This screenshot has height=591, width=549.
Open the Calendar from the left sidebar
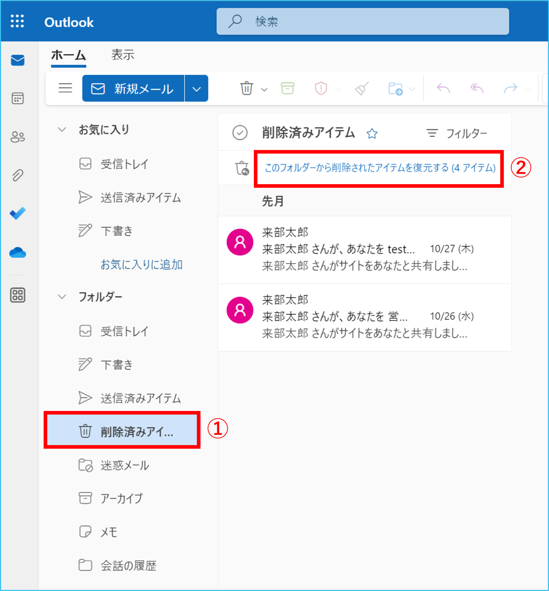[18, 99]
